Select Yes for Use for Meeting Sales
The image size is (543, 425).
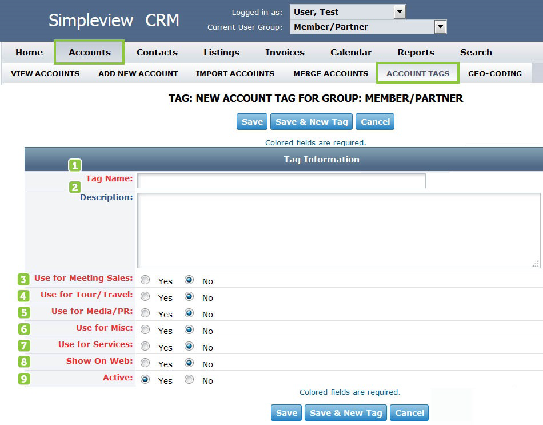point(145,280)
